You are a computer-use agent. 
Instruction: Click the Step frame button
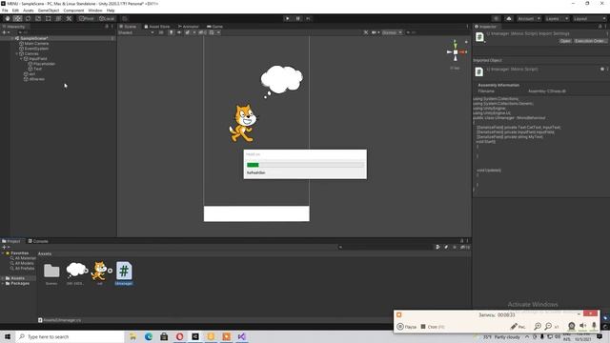point(308,18)
